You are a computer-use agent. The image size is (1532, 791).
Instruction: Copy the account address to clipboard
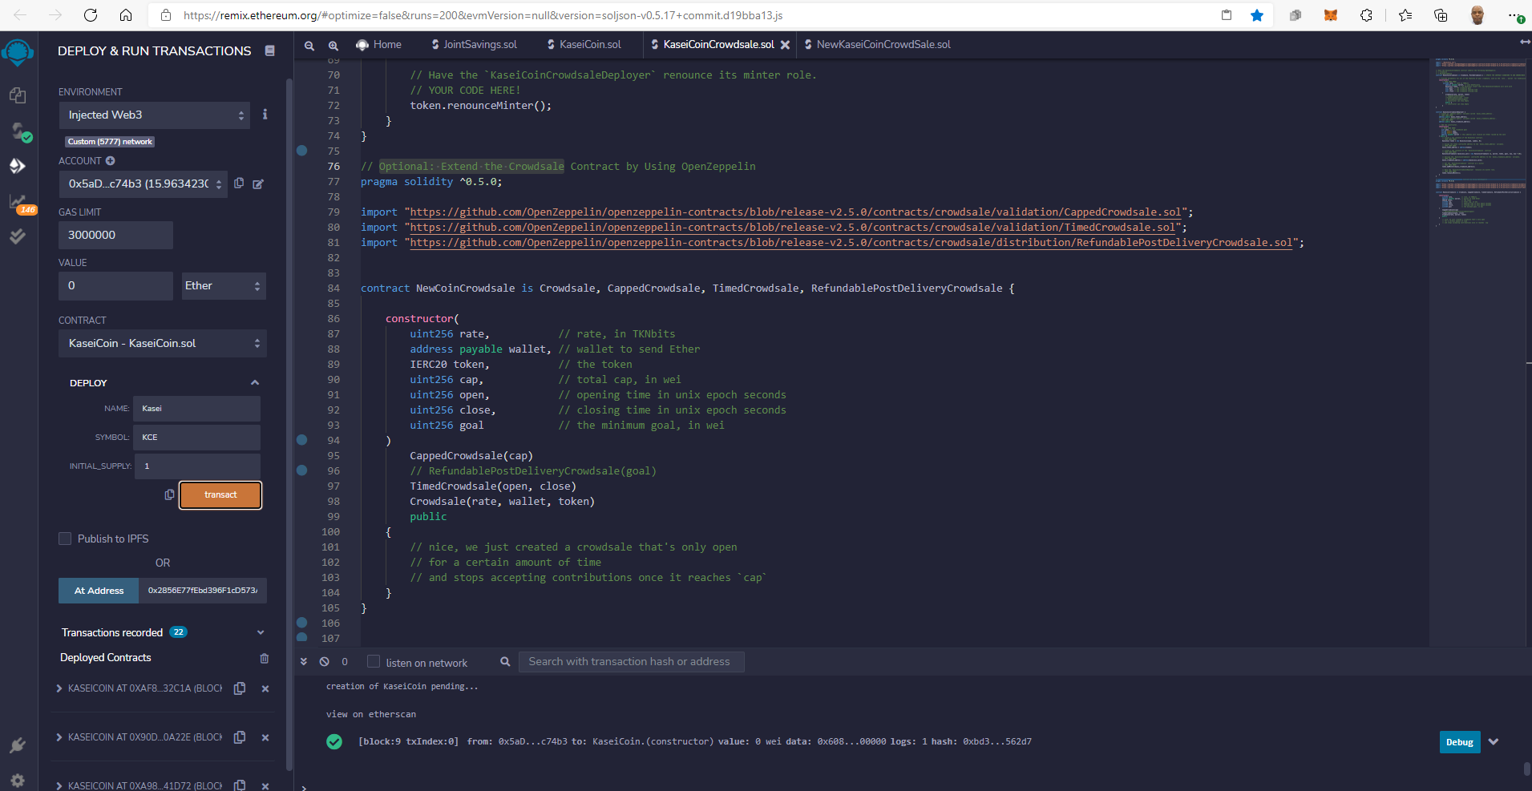point(239,184)
